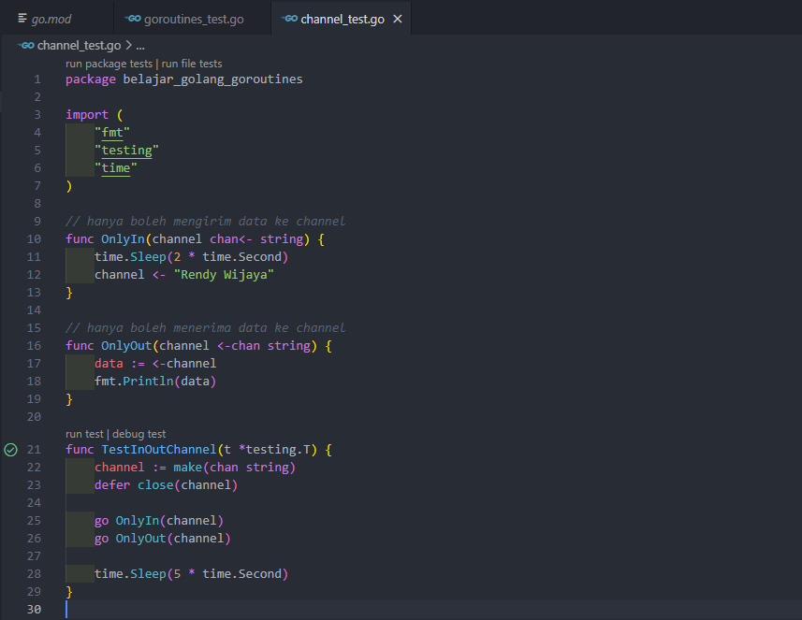
Task: Click the green test passed gutter icon
Action: (x=10, y=450)
